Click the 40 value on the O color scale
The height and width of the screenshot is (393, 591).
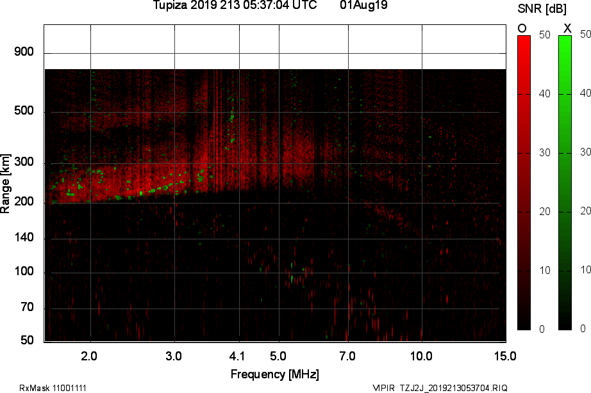[545, 93]
